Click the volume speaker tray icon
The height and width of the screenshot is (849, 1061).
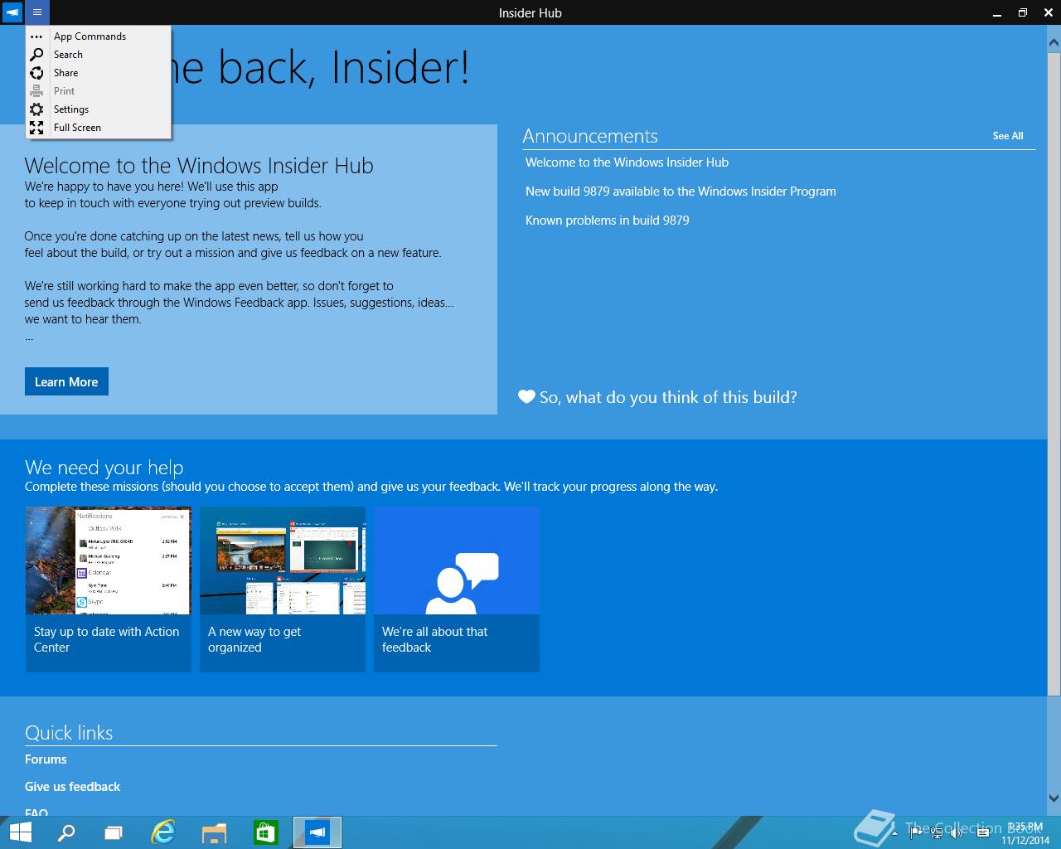point(957,832)
